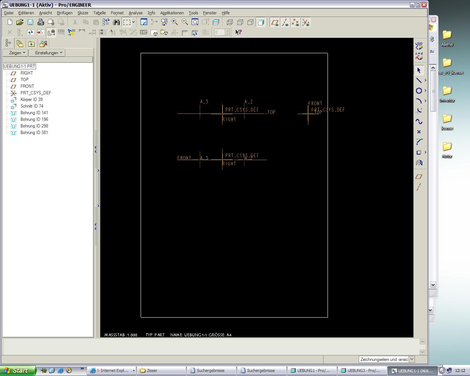The image size is (470, 376).
Task: Open the Skizze menu
Action: pos(83,13)
